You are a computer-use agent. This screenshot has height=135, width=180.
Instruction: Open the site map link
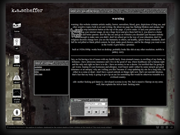pyautogui.click(x=38, y=74)
